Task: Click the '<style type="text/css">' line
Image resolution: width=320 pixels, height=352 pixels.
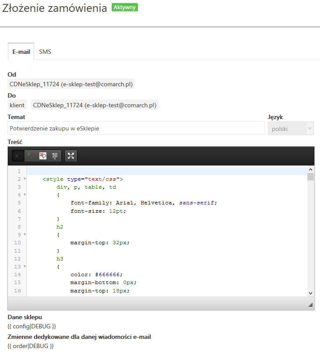Action: pos(83,179)
